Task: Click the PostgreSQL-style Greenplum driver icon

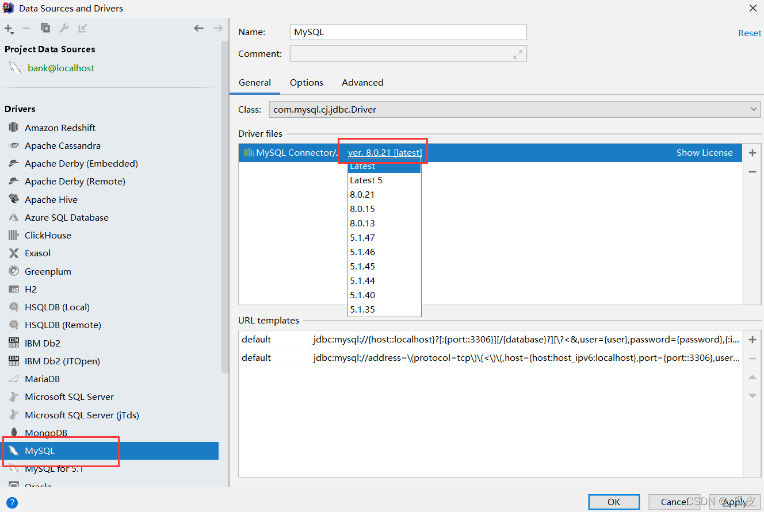Action: [13, 271]
